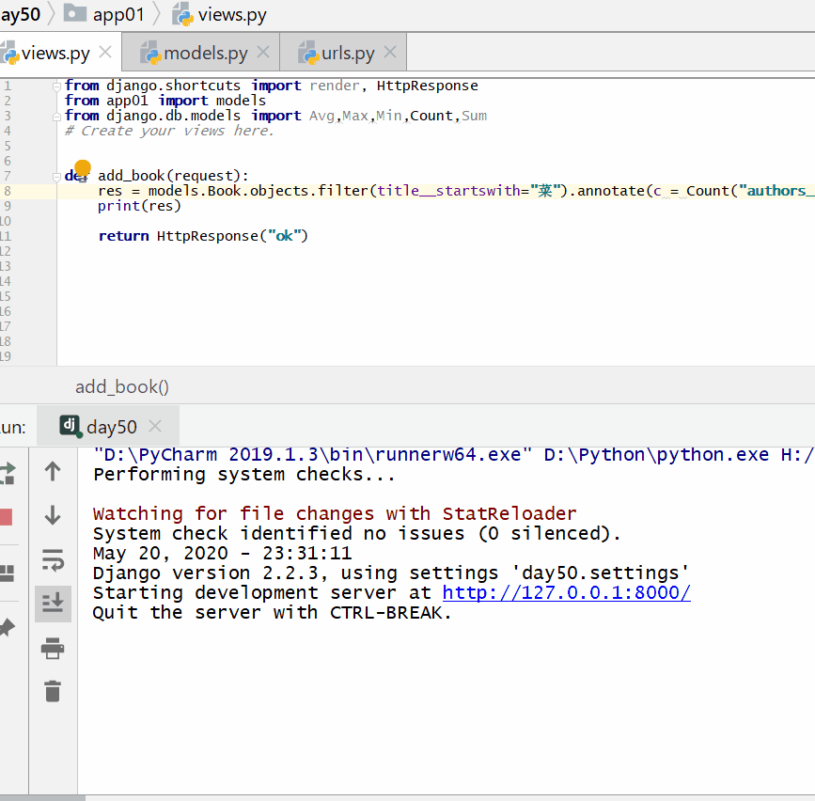
Task: Toggle soft-wrap in the console
Action: click(53, 560)
